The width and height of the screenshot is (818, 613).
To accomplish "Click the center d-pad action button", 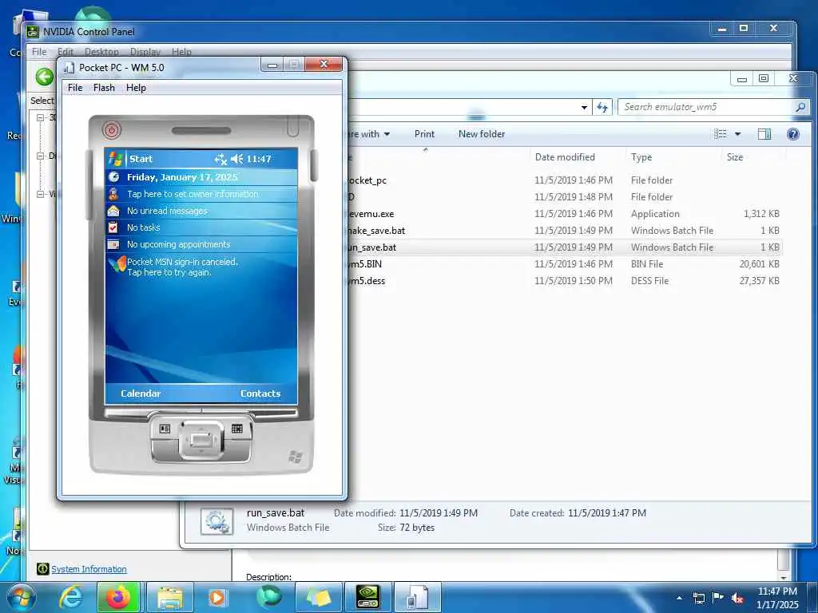I will (201, 440).
